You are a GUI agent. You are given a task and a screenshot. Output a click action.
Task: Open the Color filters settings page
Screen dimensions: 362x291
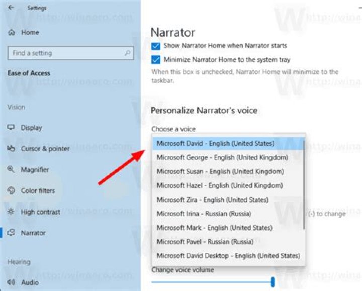(x=38, y=191)
